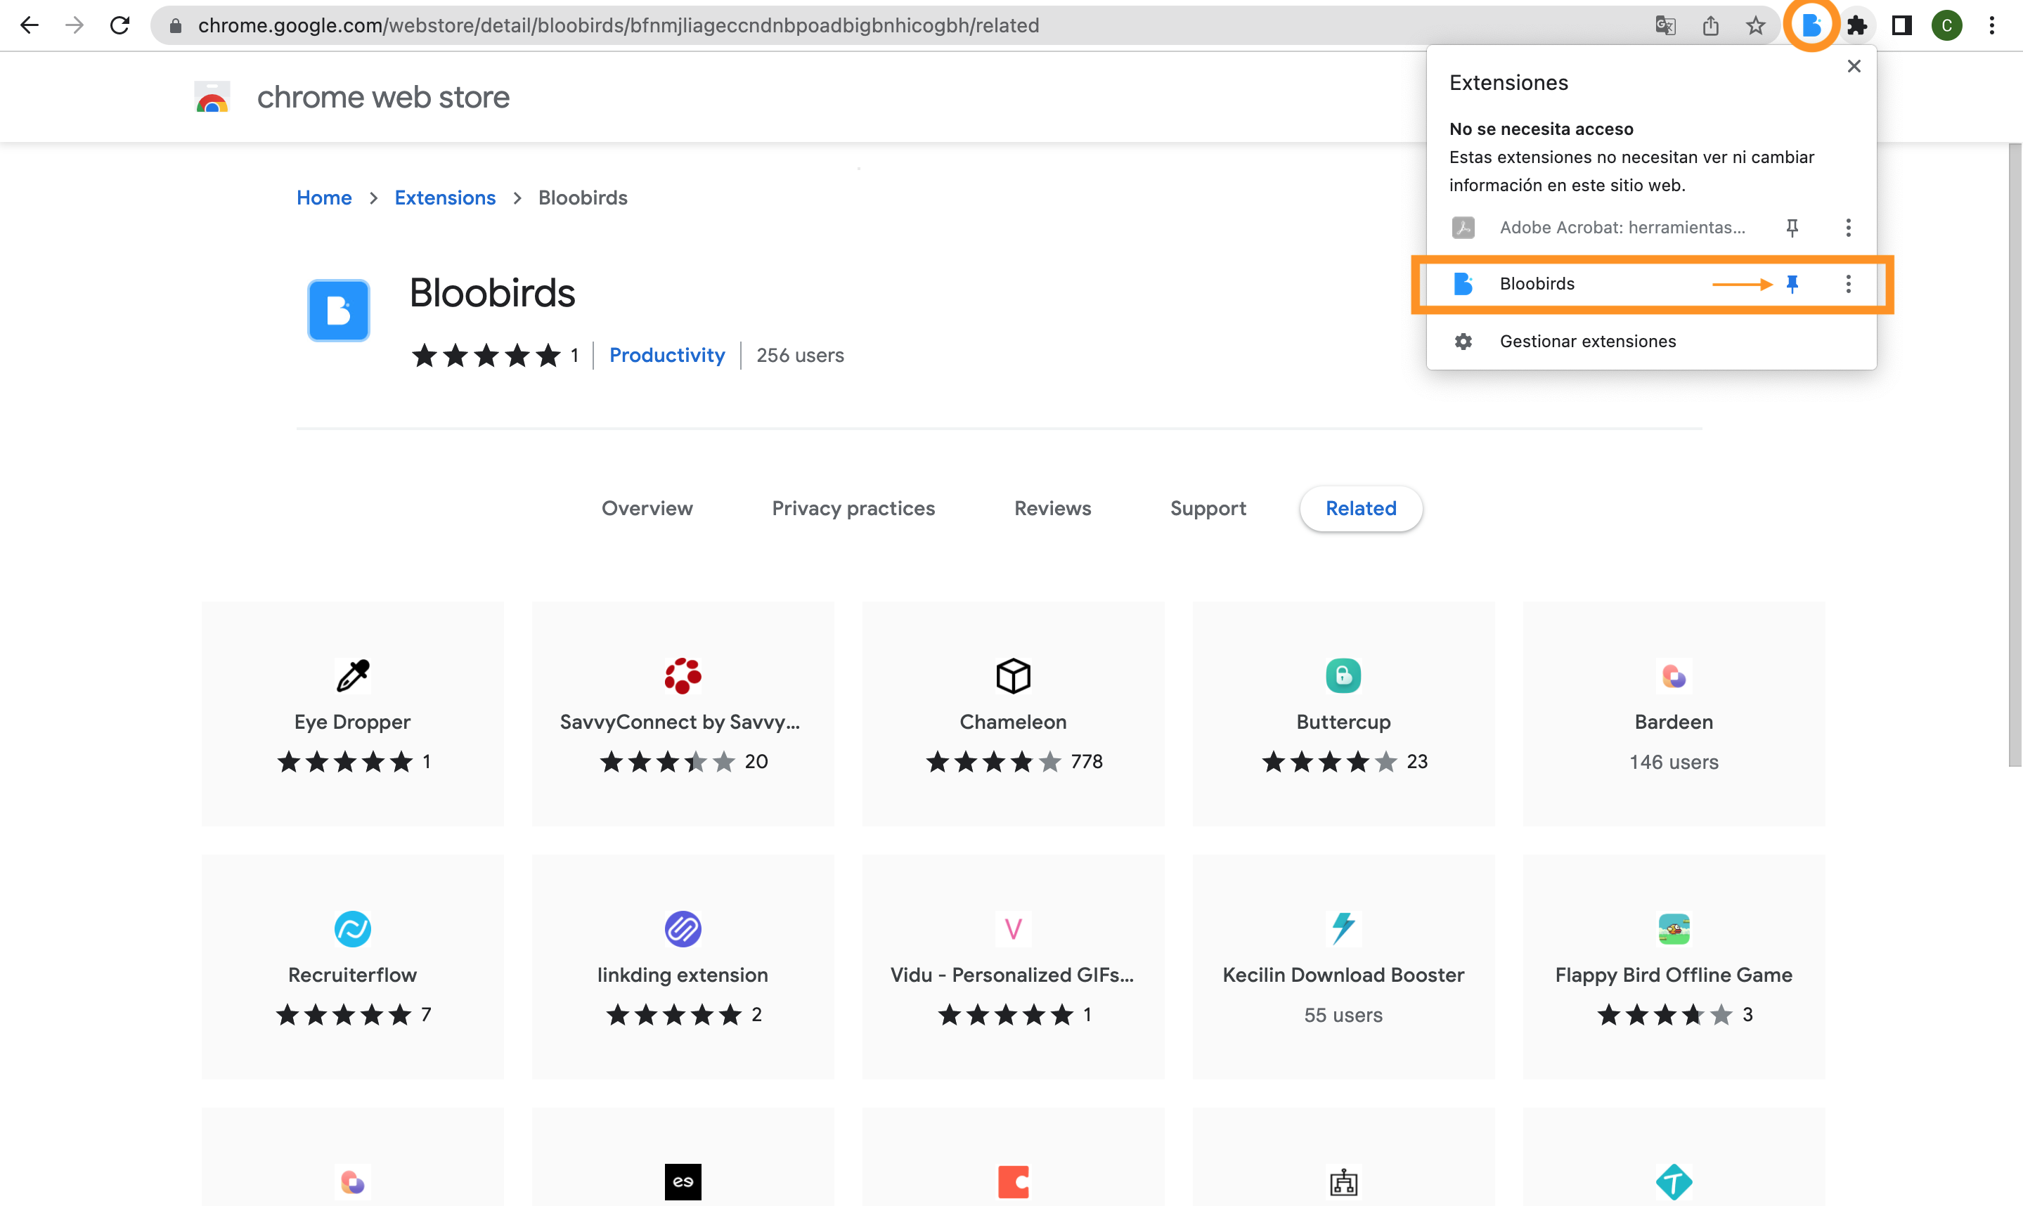The image size is (2023, 1206).
Task: Open the Chameleon extension card
Action: (x=1013, y=713)
